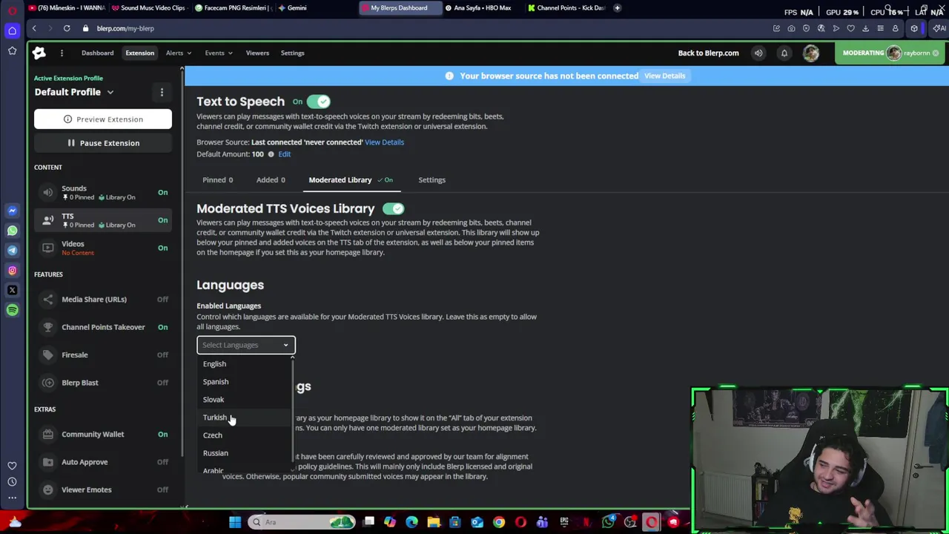Click the Preview Extension button
Screen dimensions: 949x534
pos(103,119)
